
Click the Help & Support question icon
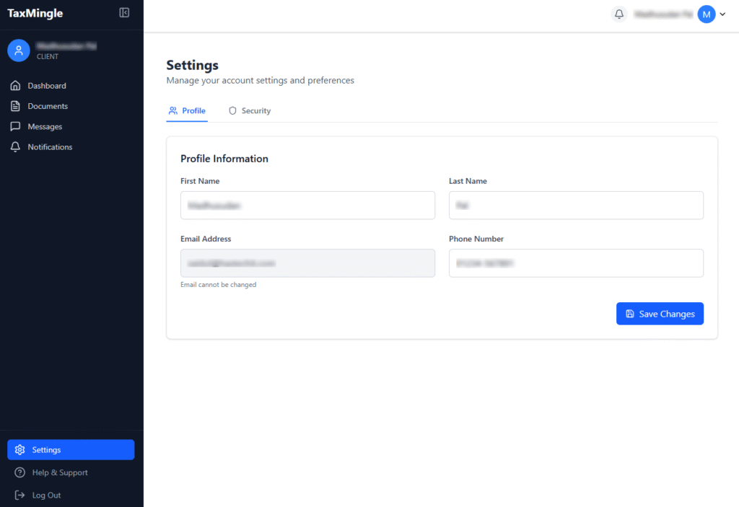(20, 472)
